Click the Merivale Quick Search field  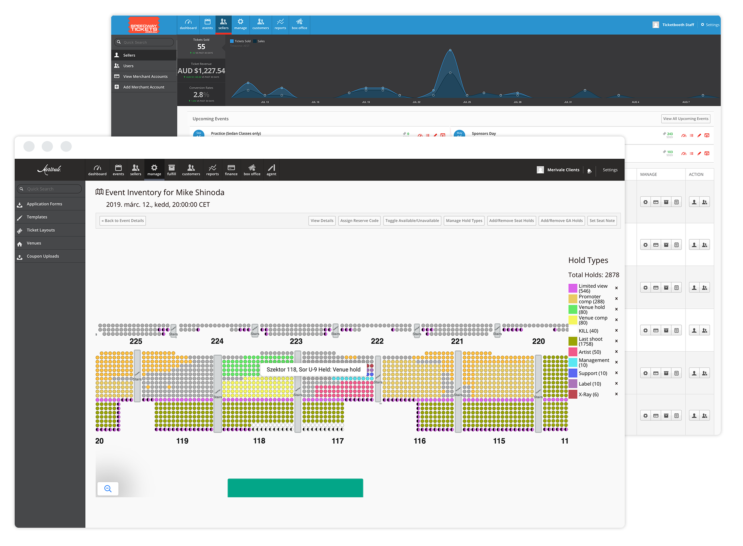tap(50, 189)
